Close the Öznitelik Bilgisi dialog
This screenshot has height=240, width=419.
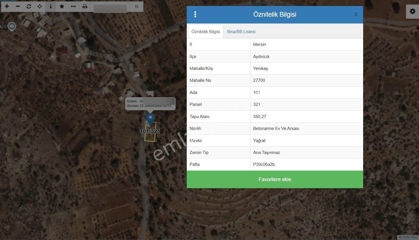pyautogui.click(x=356, y=15)
